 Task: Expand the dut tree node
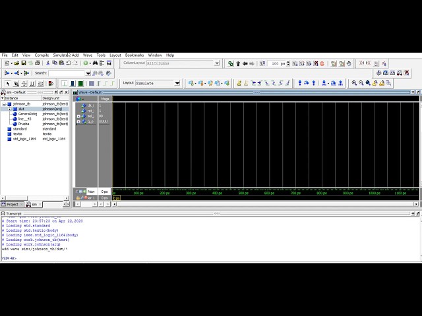pos(9,109)
